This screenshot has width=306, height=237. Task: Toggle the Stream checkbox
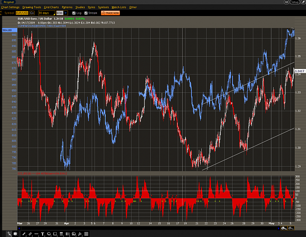pos(86,13)
